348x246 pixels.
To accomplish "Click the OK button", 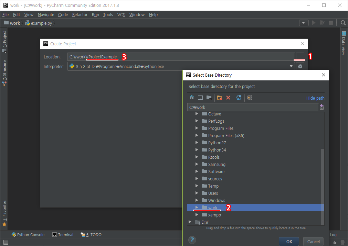I will click(289, 242).
